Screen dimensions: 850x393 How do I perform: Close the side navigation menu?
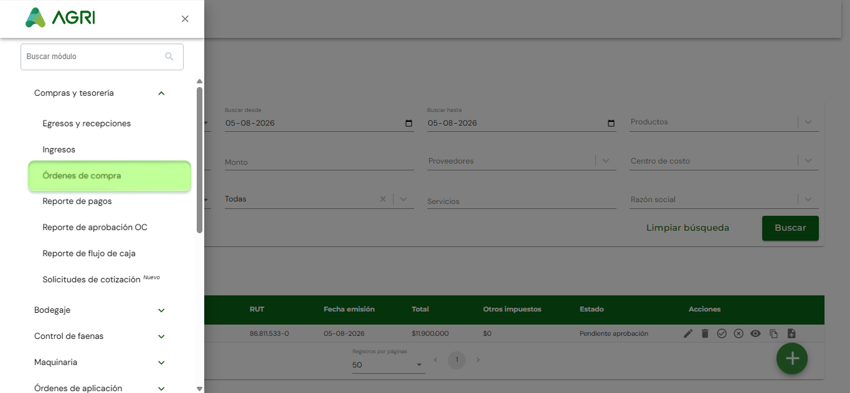coord(185,19)
